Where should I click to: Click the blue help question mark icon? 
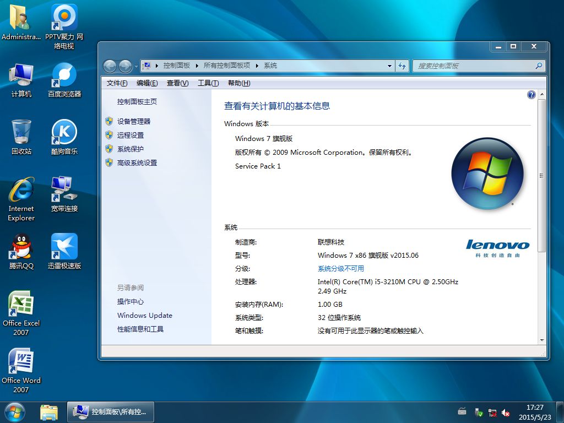coord(531,95)
